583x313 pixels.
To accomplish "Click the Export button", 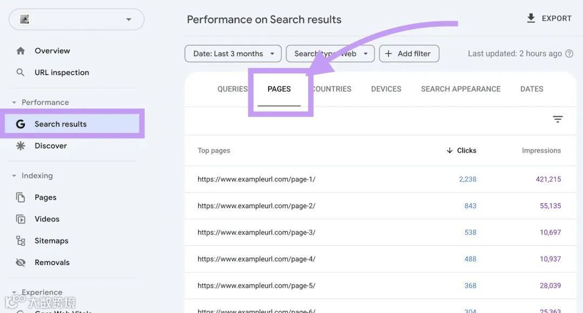I will pyautogui.click(x=548, y=18).
